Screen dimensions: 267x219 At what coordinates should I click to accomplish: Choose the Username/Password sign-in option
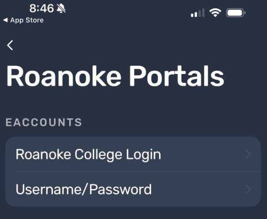click(x=132, y=189)
